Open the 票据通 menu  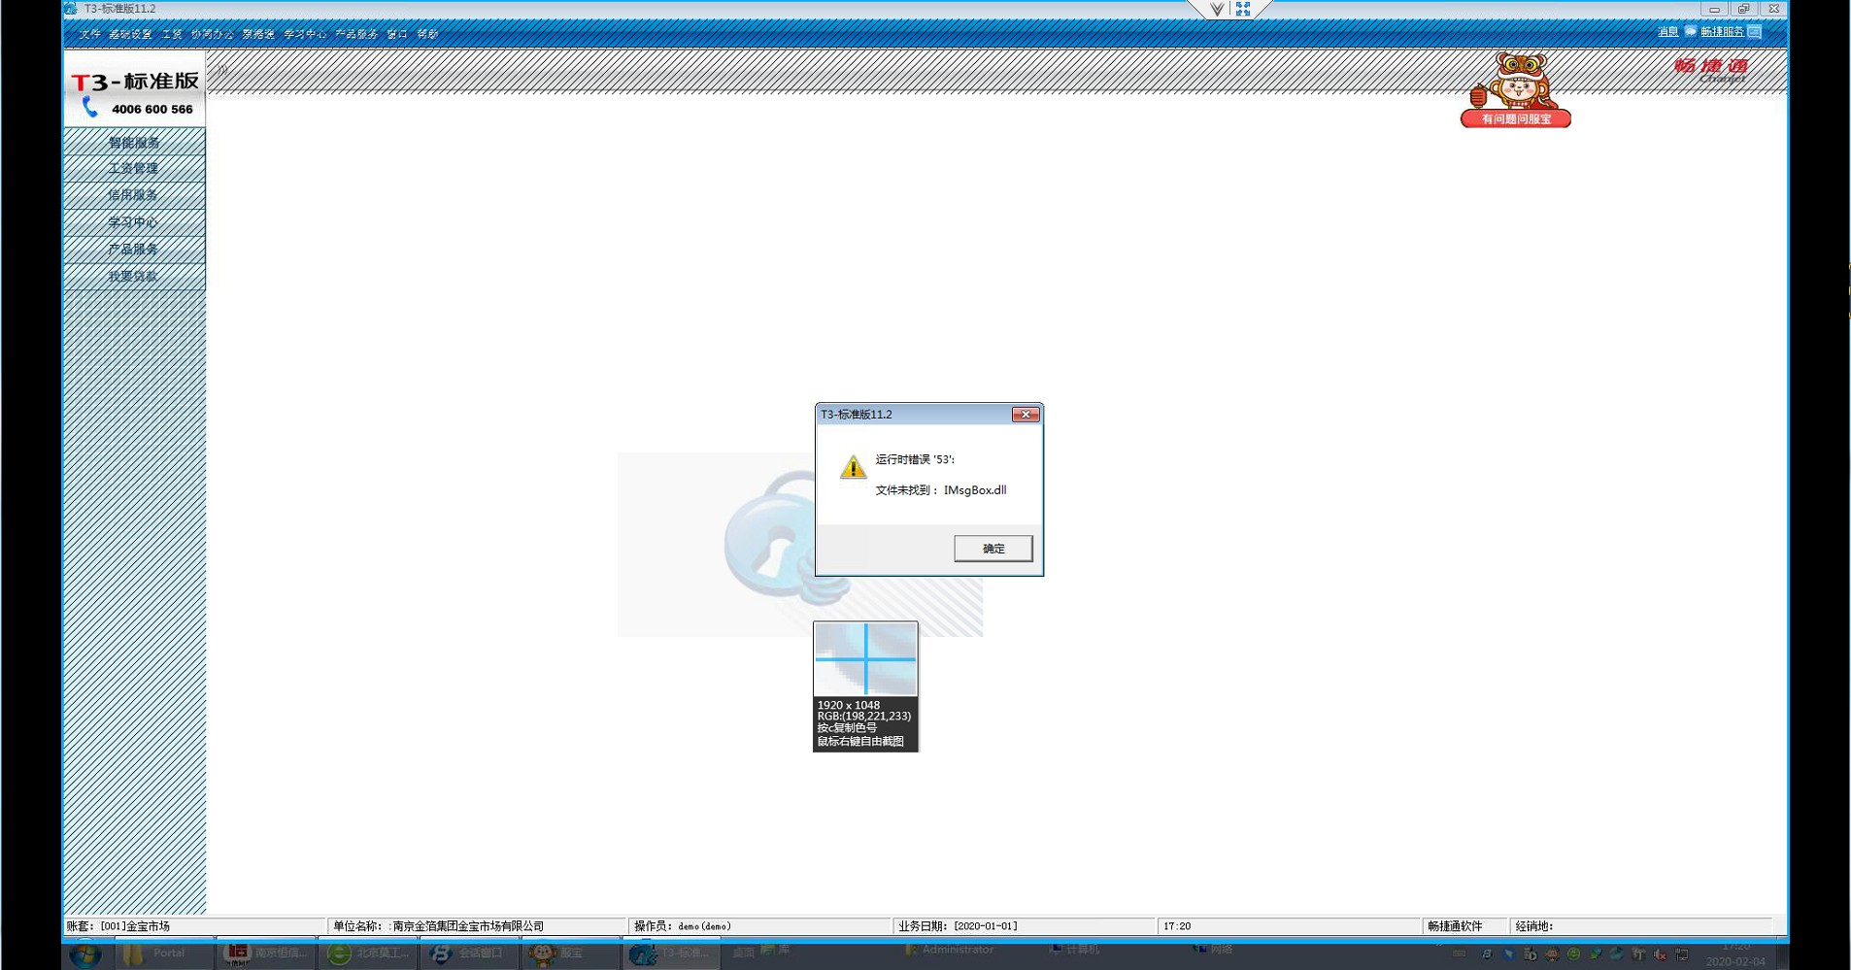click(258, 34)
